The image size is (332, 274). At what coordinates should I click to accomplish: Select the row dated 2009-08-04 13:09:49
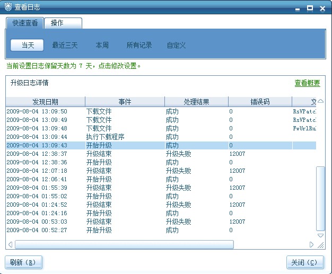tap(161, 120)
